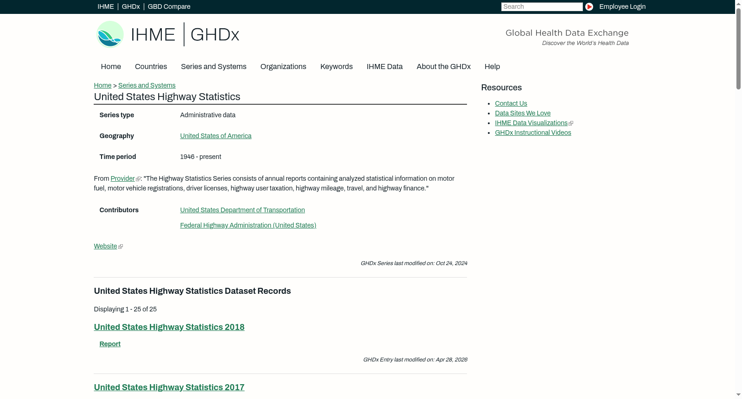Select the Keywords menu item

336,67
